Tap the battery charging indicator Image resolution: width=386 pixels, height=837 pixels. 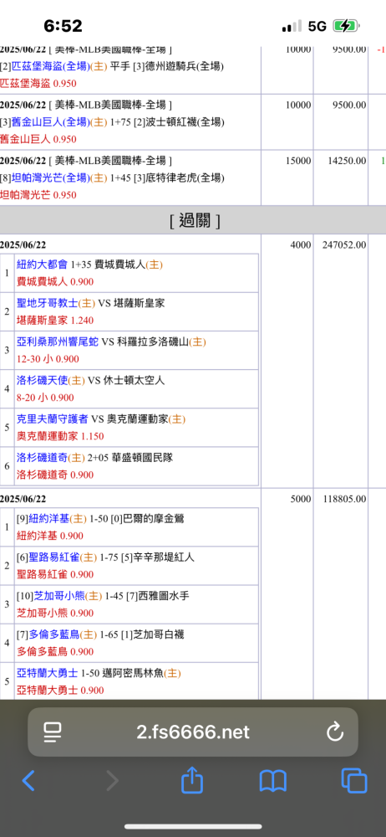click(347, 26)
